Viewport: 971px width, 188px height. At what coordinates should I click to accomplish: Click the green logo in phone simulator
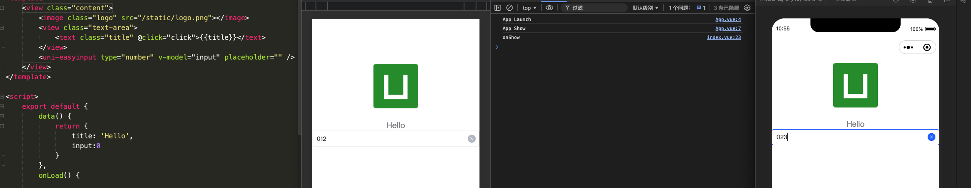(x=855, y=85)
